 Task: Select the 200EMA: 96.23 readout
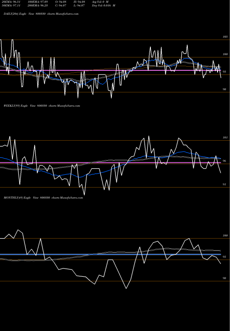38,6
